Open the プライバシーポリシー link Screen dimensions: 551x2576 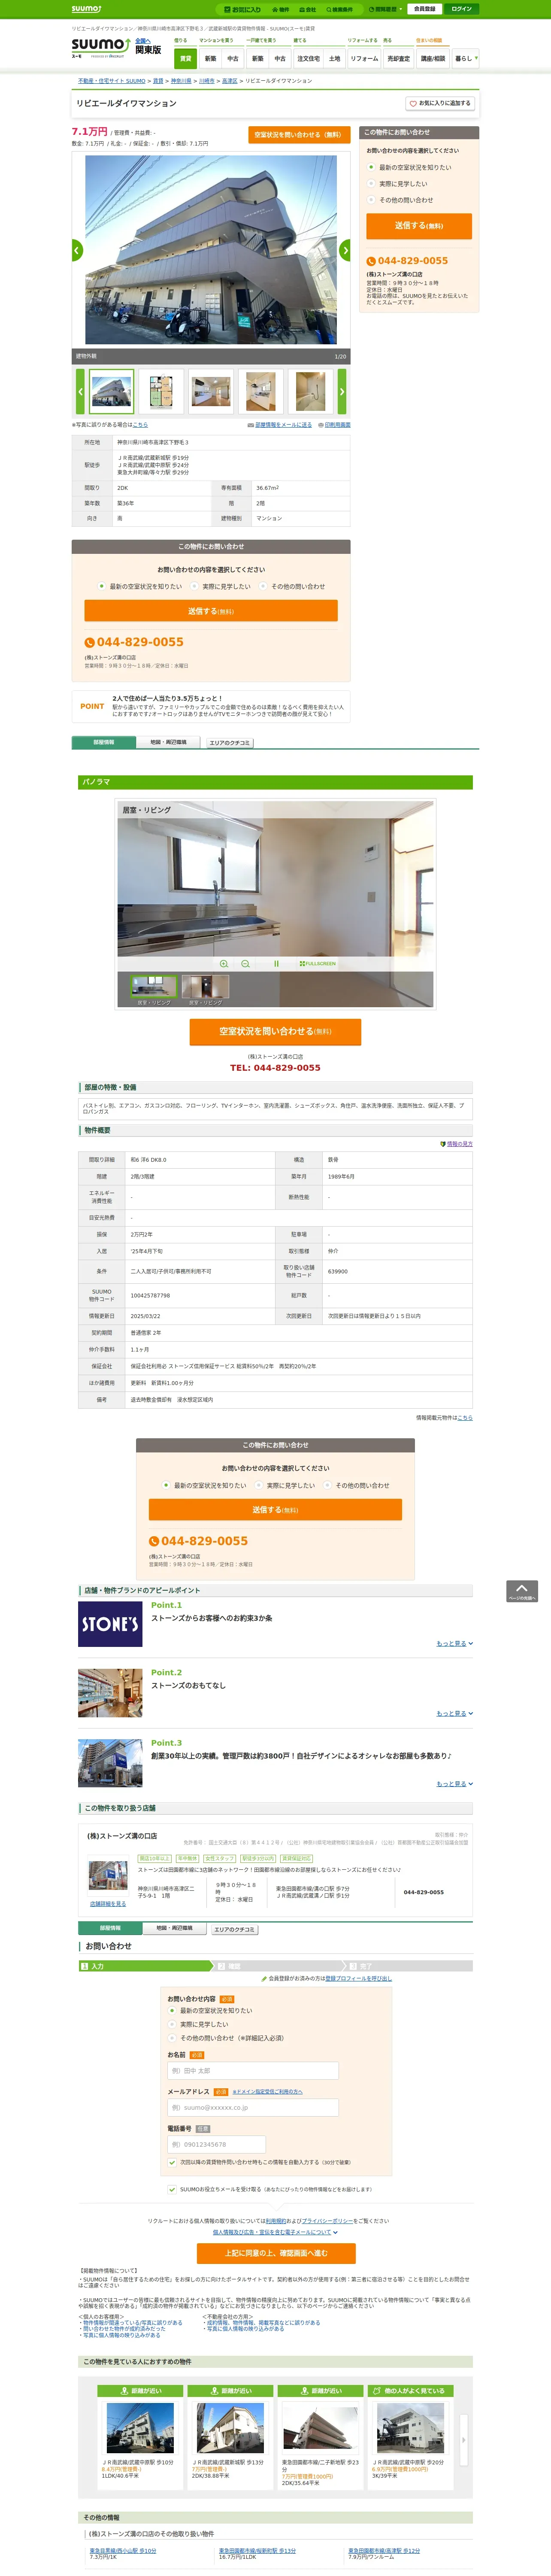pyautogui.click(x=328, y=2221)
